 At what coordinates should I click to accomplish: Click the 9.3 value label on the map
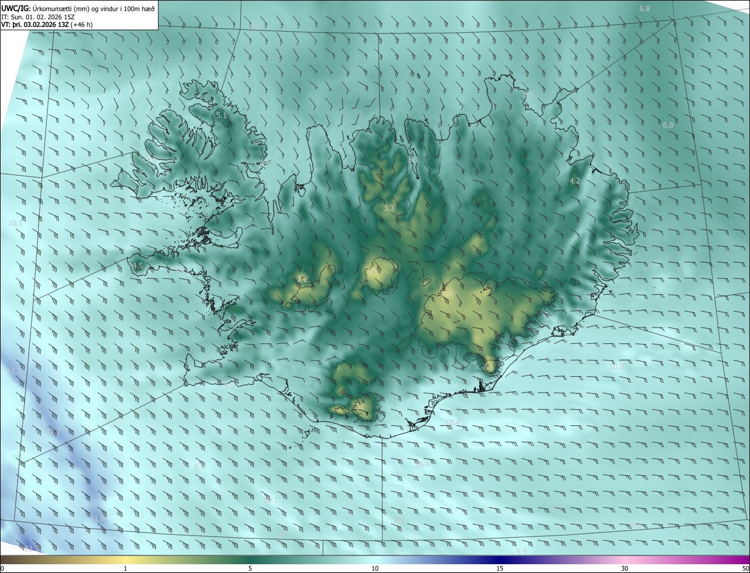pyautogui.click(x=635, y=526)
